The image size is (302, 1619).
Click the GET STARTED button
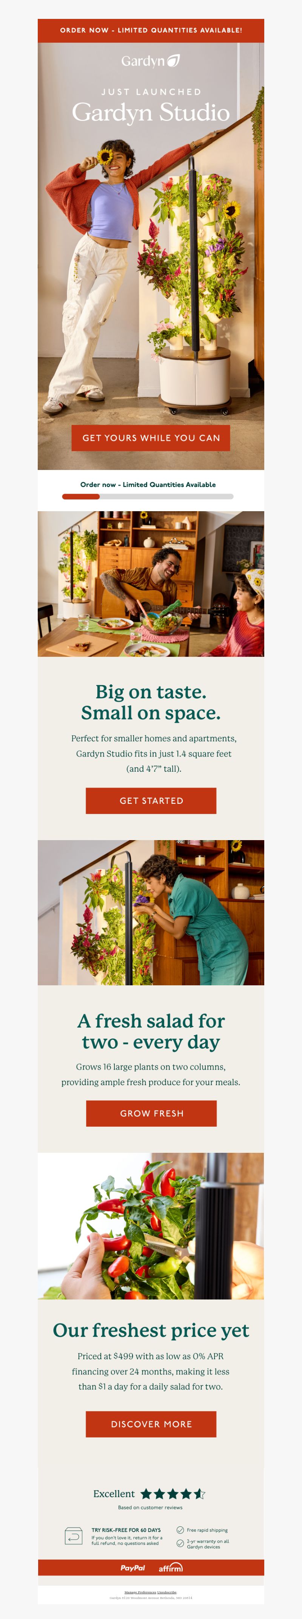click(151, 801)
